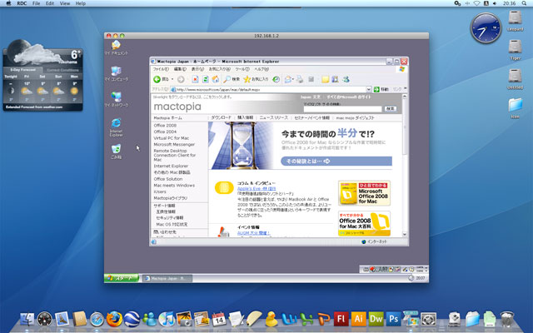Select the My Network icon on remote desktop
The height and width of the screenshot is (333, 533).
click(x=117, y=99)
